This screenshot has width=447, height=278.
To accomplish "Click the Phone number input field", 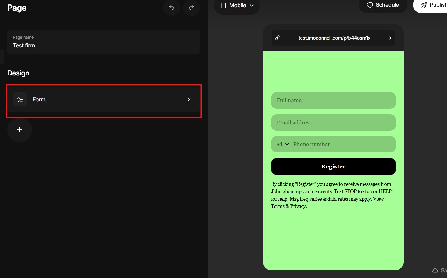I will [x=342, y=145].
